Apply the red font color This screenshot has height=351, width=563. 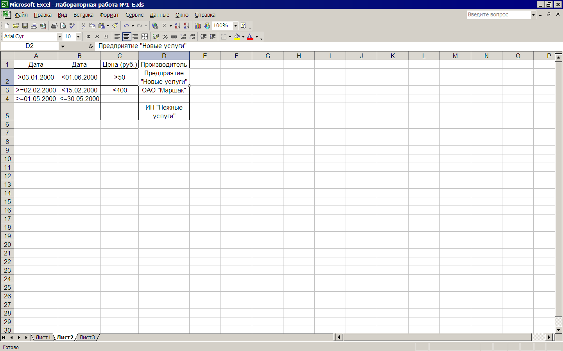click(250, 37)
